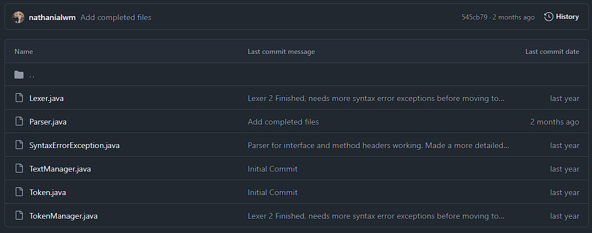Click the file icon beside Parser.java
Viewport: 592px width, 233px height.
coord(19,122)
